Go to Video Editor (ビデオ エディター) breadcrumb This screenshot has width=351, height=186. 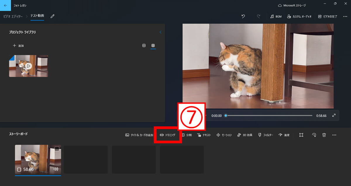[x=13, y=16]
